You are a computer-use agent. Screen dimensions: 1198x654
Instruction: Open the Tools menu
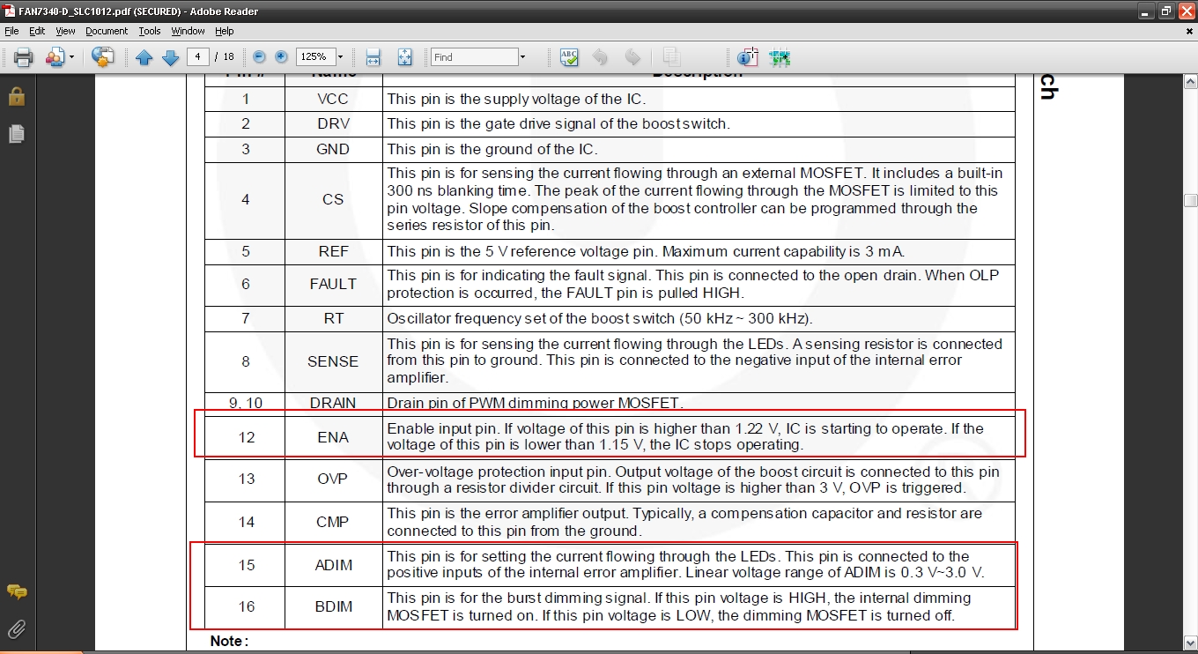tap(150, 31)
